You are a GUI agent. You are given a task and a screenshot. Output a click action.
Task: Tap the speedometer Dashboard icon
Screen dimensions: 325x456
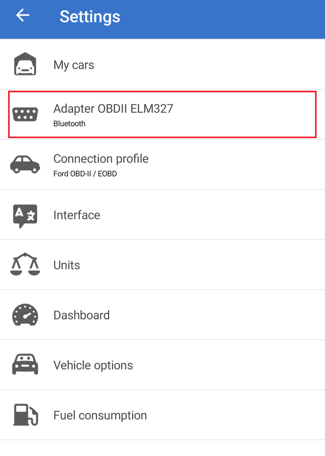(x=25, y=315)
